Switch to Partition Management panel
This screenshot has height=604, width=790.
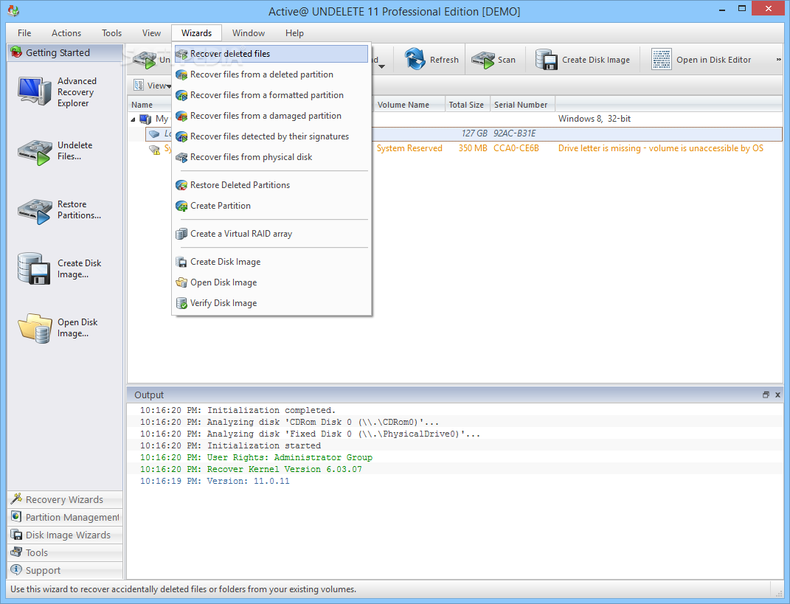65,518
